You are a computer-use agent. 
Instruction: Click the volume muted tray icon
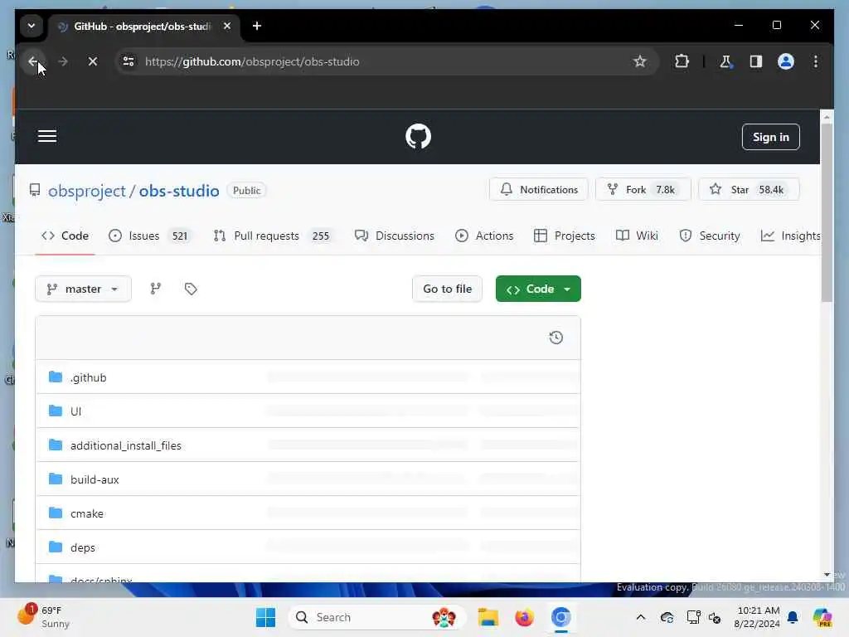pyautogui.click(x=715, y=617)
